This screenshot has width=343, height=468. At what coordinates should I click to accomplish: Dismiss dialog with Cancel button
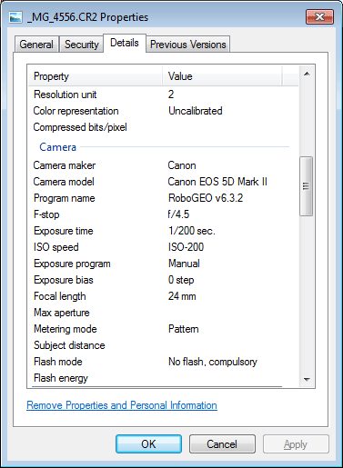pyautogui.click(x=222, y=444)
